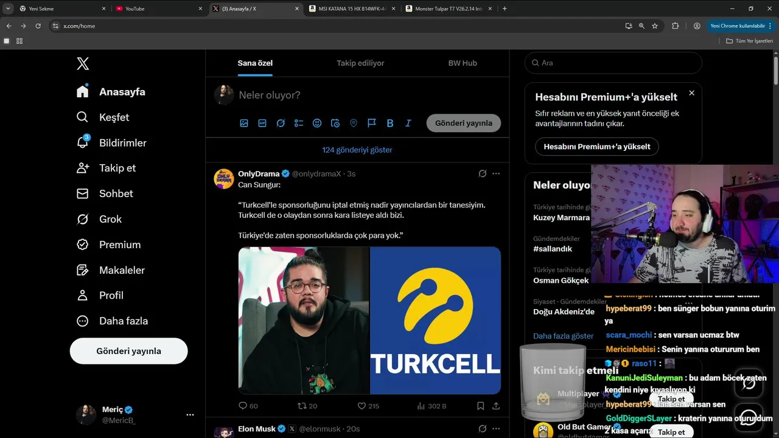Open OnlyDrama profile avatar
The width and height of the screenshot is (779, 438).
click(224, 179)
